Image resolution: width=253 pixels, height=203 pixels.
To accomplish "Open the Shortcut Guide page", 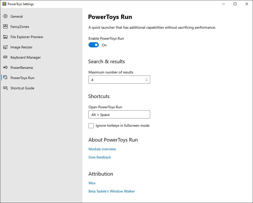I will tap(41, 88).
